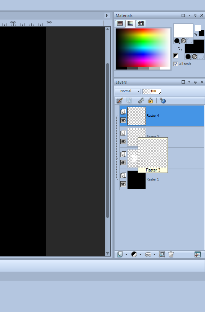Toggle auto-hide pin on Materials palette
This screenshot has width=205, height=312.
tap(195, 15)
